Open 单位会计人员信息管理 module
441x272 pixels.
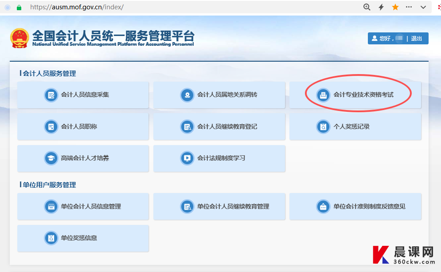[x=83, y=206]
